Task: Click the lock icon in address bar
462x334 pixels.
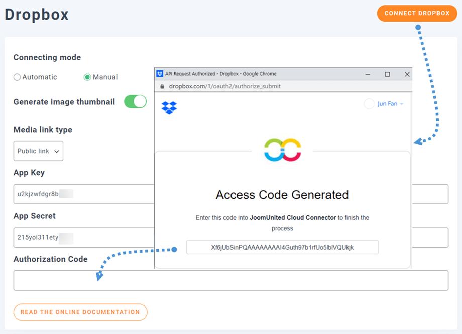Action: (162, 86)
